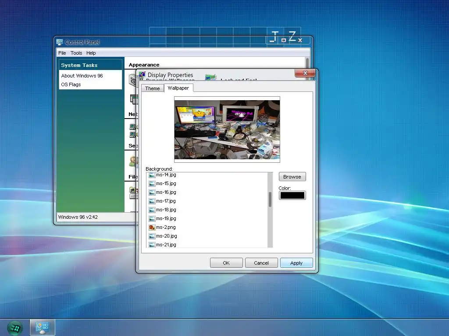Select the ms-19.jpg filename

click(x=166, y=219)
